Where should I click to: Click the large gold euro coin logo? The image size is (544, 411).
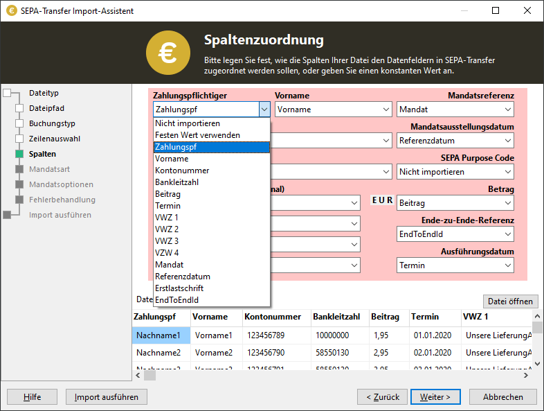[x=168, y=53]
